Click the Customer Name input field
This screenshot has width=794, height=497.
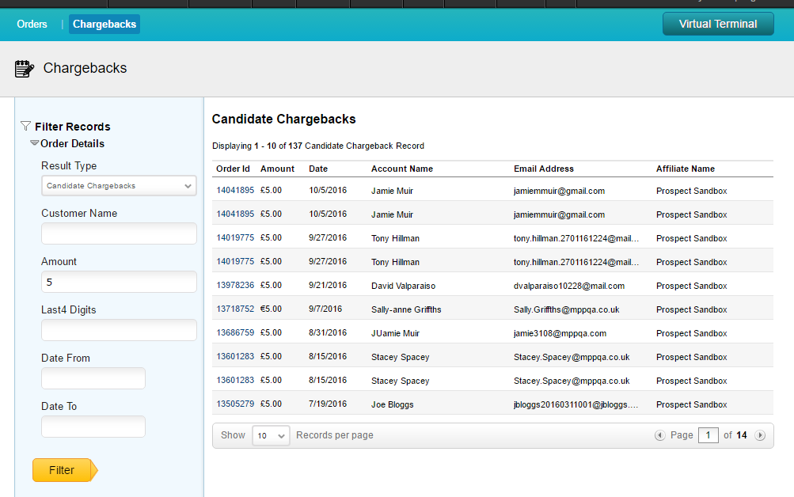tap(119, 233)
